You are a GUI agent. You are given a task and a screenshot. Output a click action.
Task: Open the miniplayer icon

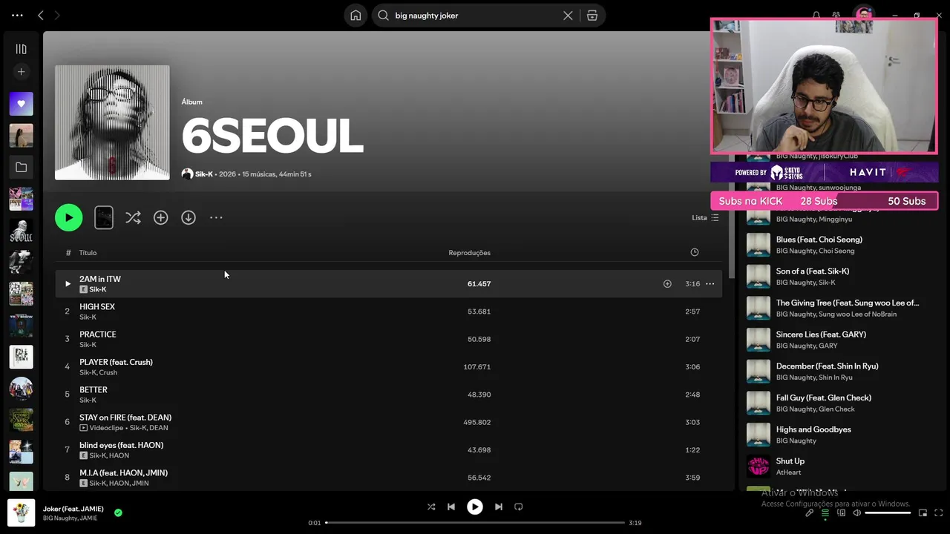(x=923, y=512)
